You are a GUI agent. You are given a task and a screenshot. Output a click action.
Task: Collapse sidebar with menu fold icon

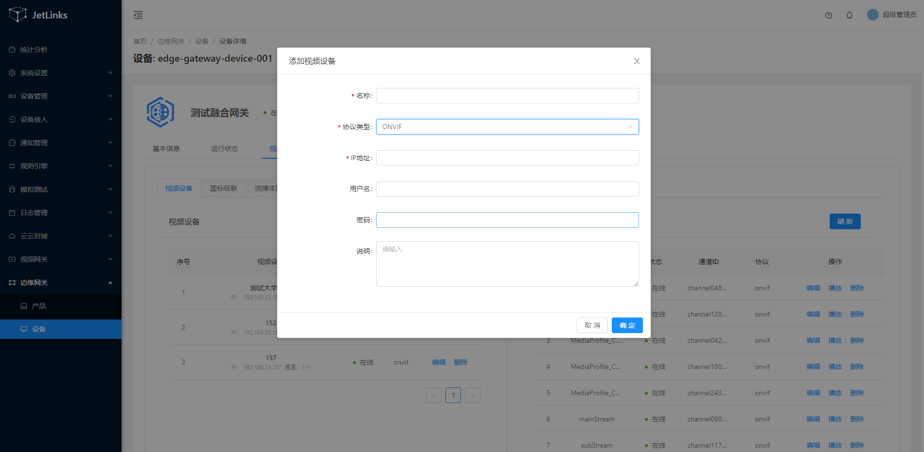[138, 15]
